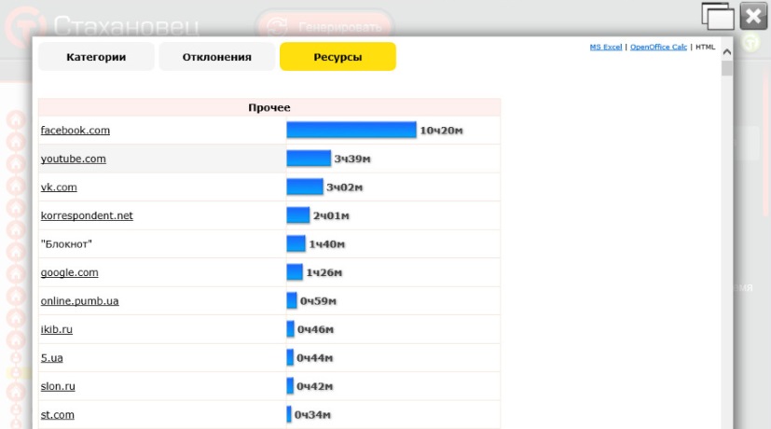This screenshot has height=429, width=771.
Task: Click the scrollbar up arrow
Action: [727, 51]
